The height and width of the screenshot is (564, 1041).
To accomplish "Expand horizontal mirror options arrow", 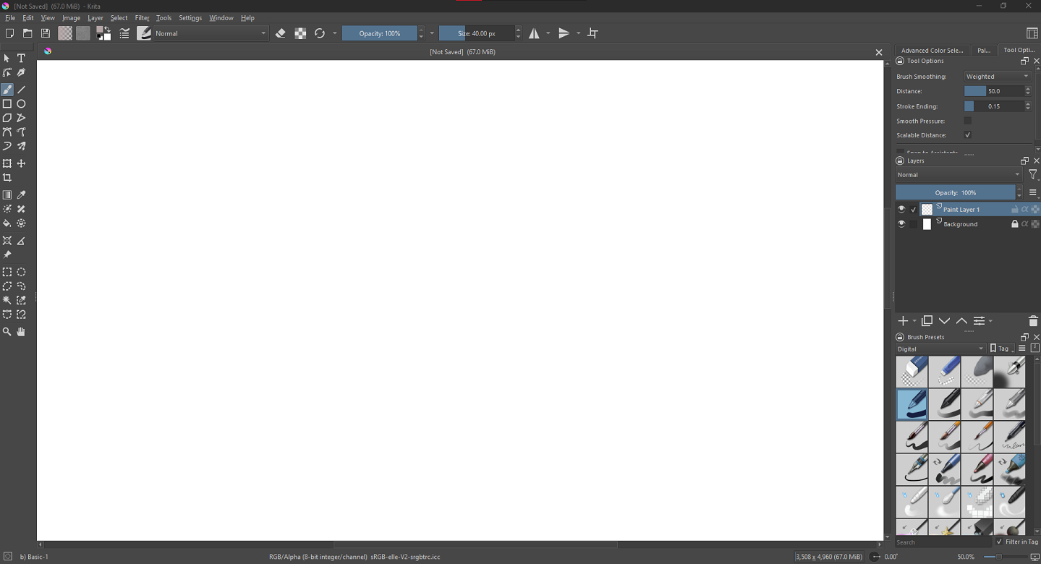I will point(548,33).
